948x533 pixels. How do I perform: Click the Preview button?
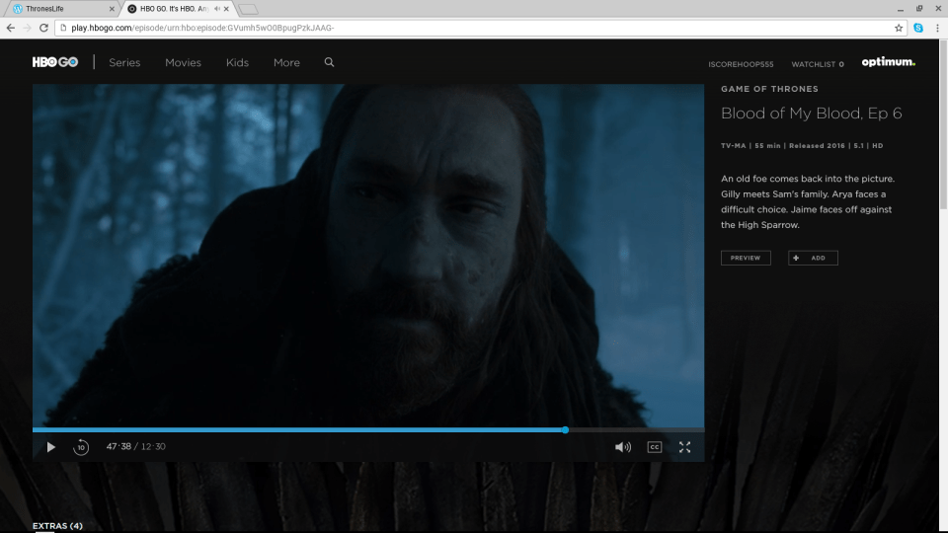pos(746,258)
